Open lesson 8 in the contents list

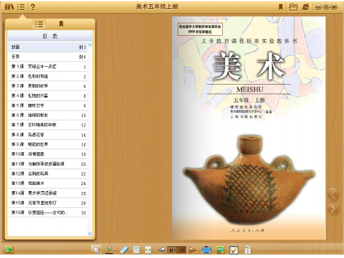tap(48, 135)
